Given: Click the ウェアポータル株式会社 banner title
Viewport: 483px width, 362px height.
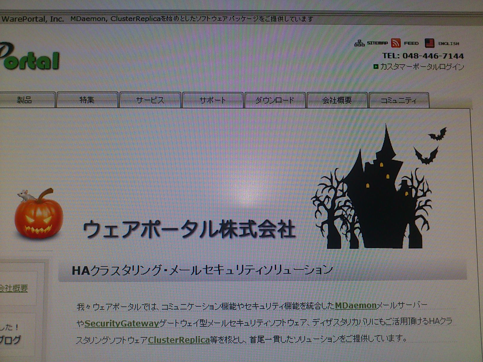Looking at the screenshot, I should coord(189,229).
